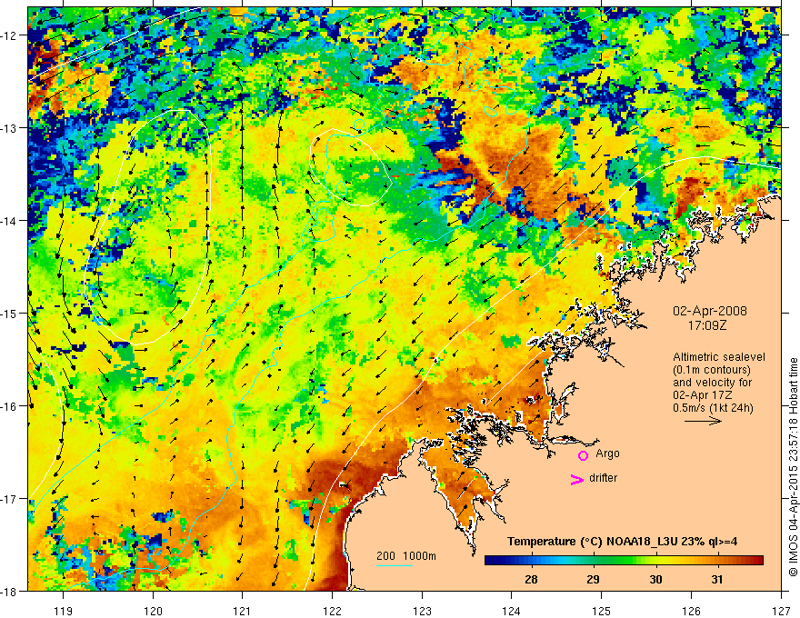Click the '125' longitude axis label
This screenshot has width=800, height=618.
pos(602,611)
